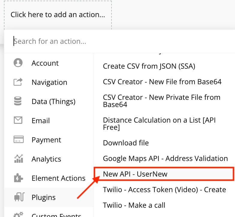Select the Email envelope icon
The image size is (235, 217).
point(18,120)
